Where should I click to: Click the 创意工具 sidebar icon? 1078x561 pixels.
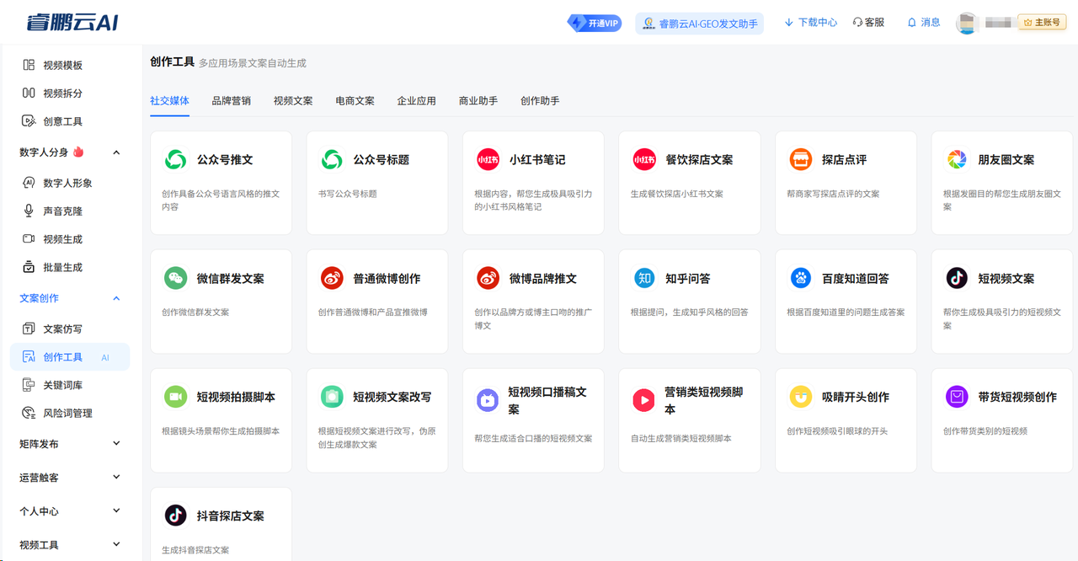point(29,121)
